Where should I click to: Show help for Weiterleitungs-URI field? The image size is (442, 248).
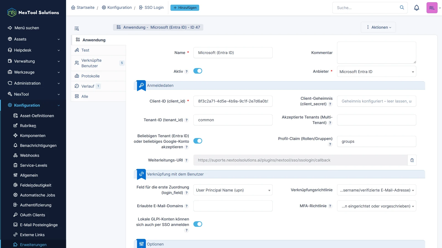[x=186, y=160]
